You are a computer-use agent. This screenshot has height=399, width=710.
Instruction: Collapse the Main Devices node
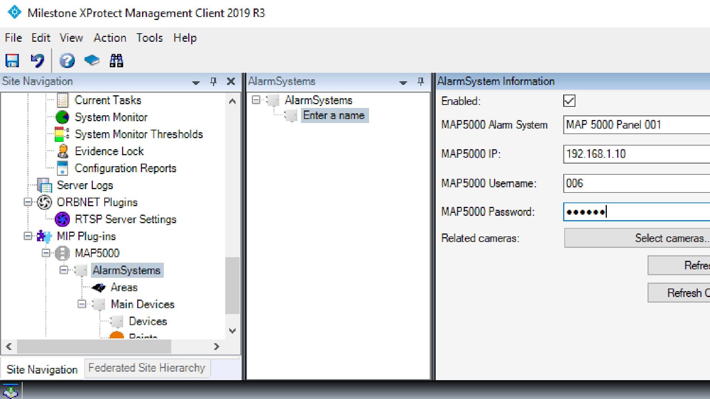(x=82, y=304)
